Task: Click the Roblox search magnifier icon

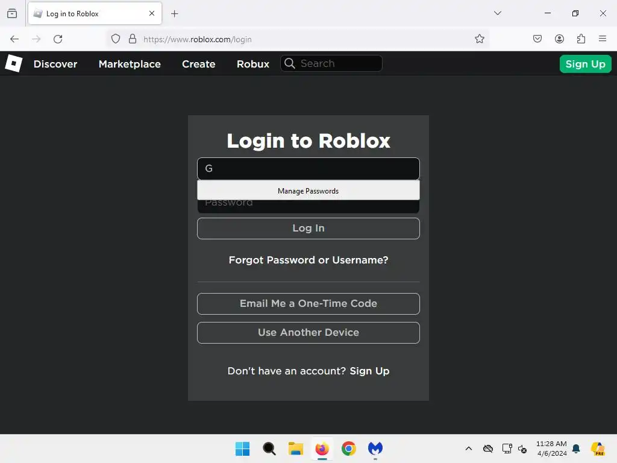Action: 290,63
